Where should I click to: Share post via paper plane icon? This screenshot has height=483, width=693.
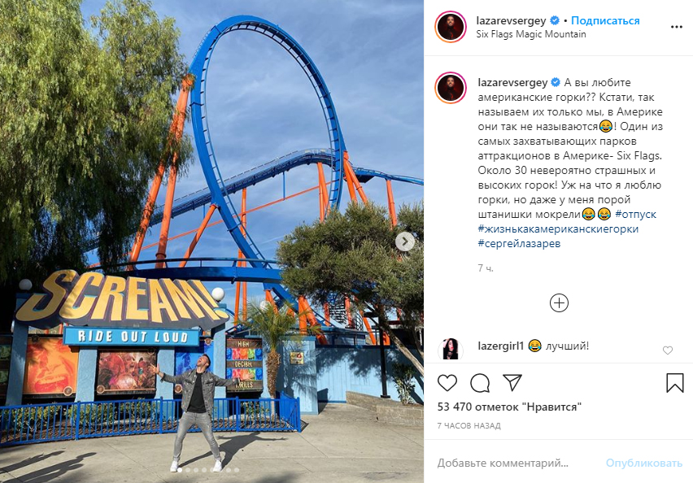tap(512, 382)
